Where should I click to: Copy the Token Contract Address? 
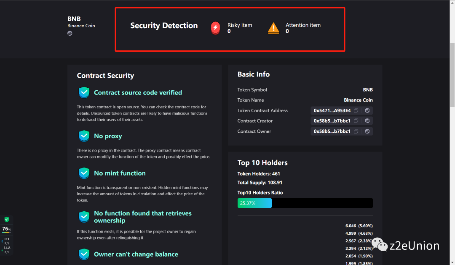pyautogui.click(x=356, y=110)
